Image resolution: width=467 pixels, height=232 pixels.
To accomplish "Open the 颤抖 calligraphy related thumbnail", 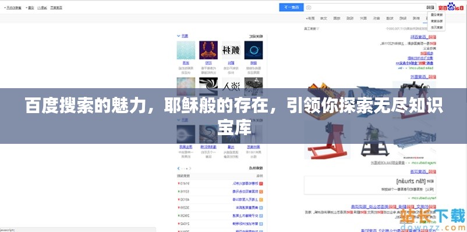I will coord(231,50).
